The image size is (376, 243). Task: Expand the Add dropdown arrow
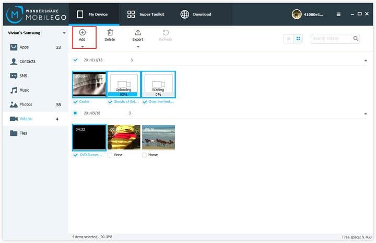click(83, 47)
